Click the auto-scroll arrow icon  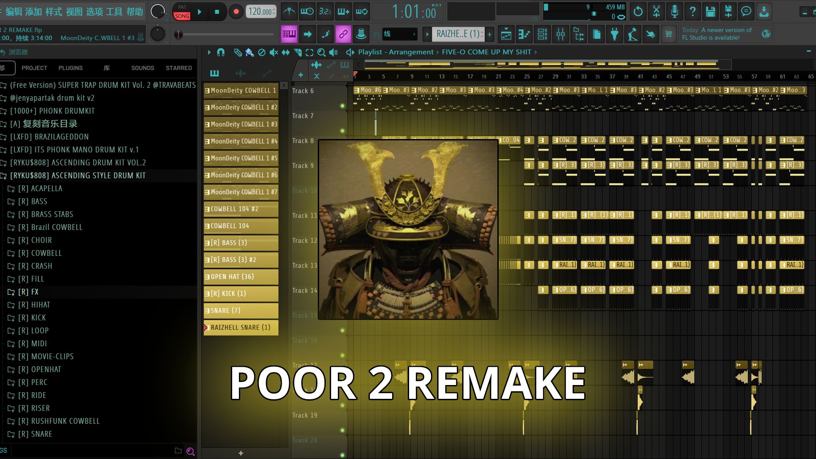308,34
